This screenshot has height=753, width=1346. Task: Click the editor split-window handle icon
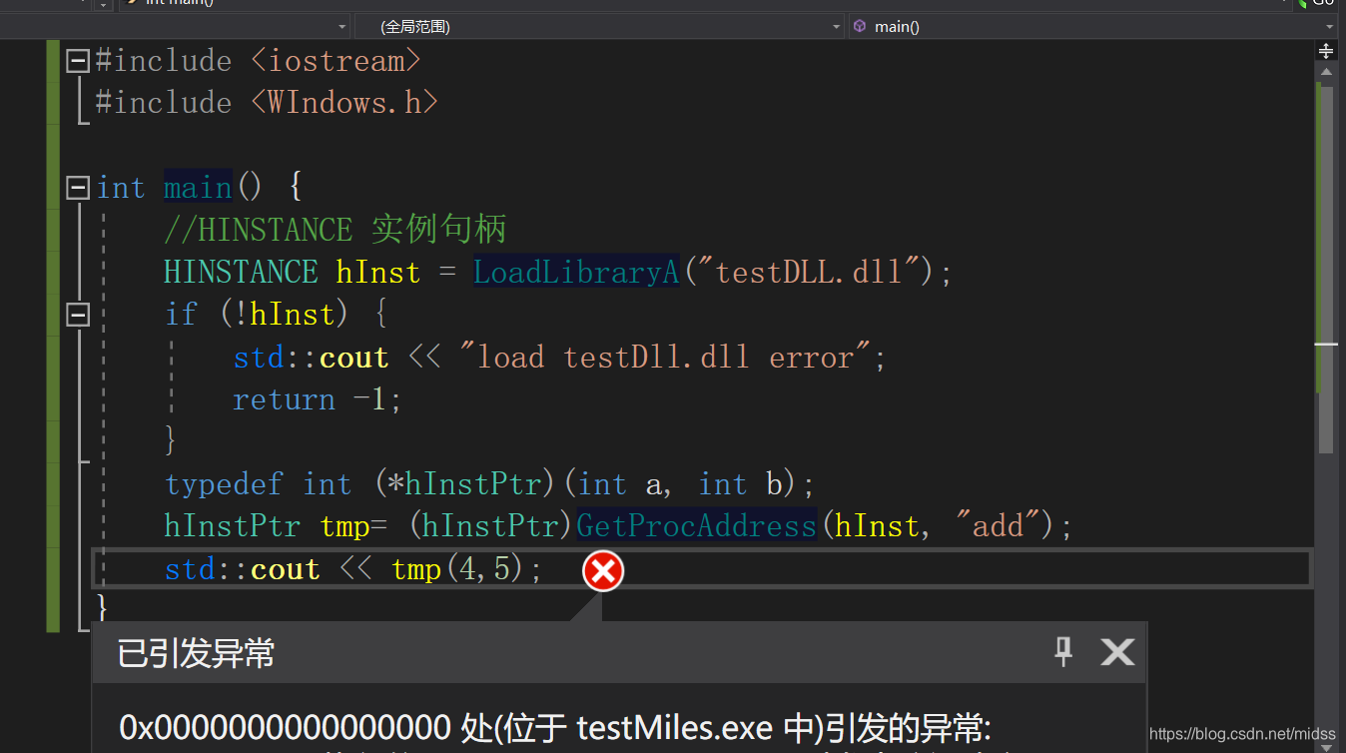[1326, 50]
